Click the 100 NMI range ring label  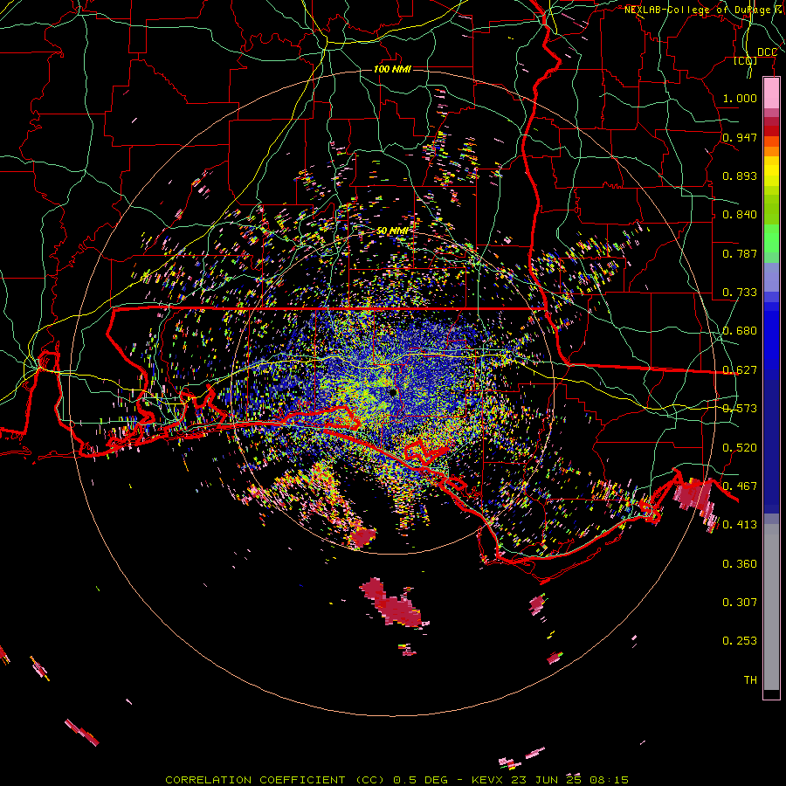coord(392,69)
